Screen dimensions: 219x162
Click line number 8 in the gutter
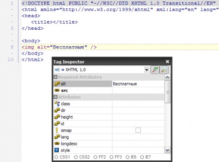[x=12, y=47]
